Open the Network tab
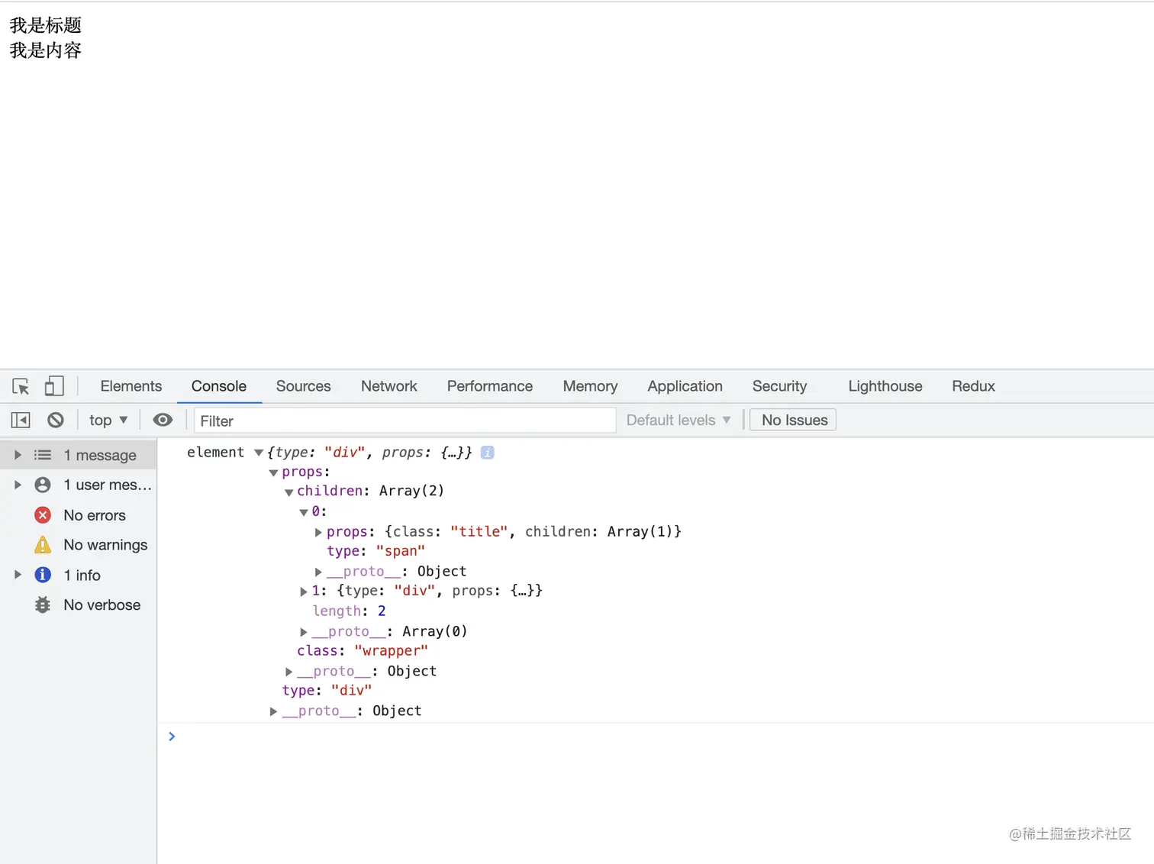The width and height of the screenshot is (1154, 864). click(389, 386)
